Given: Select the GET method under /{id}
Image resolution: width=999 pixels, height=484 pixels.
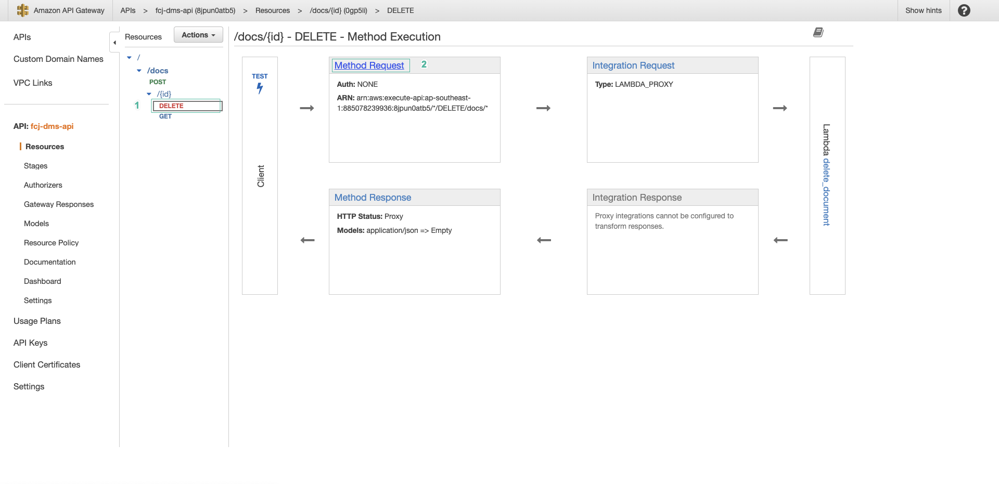Looking at the screenshot, I should click(165, 116).
